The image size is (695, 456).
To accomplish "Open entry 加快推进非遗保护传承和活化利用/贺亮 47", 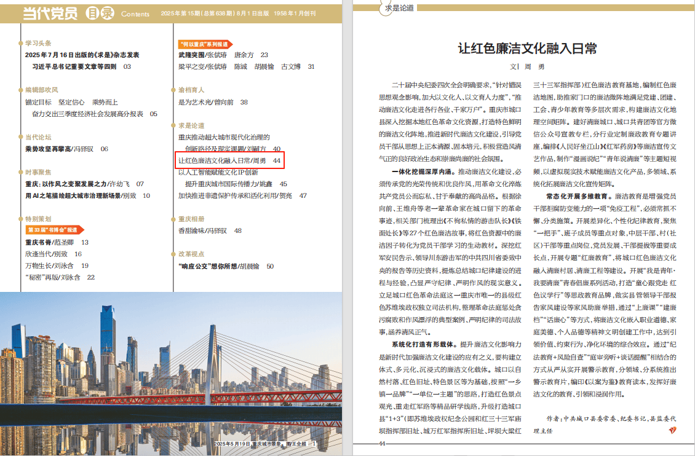I will 242,195.
